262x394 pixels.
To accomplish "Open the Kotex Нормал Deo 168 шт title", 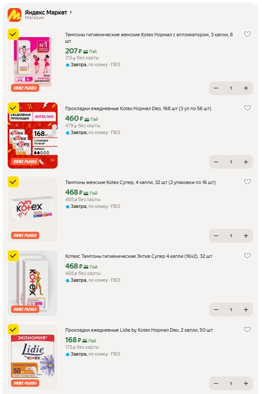I will tap(138, 108).
